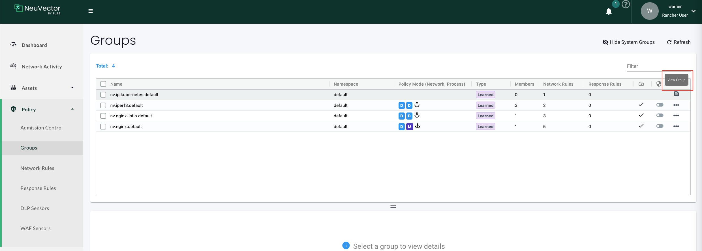This screenshot has width=702, height=251.
Task: Go to Network Rules in sidebar
Action: tap(37, 168)
